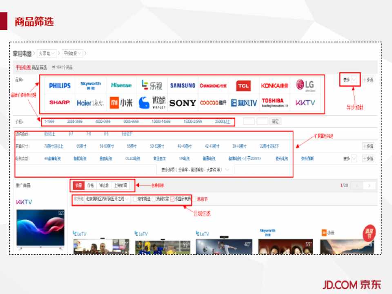
Task: Switch to the 销量 sort tab
Action: 78,185
